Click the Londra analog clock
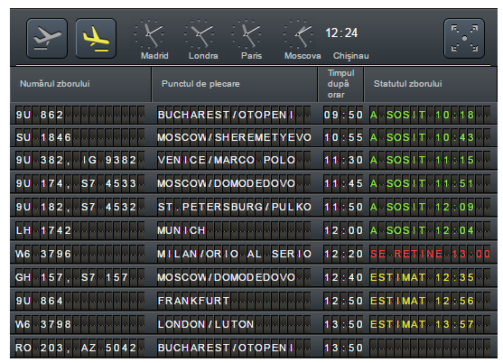This screenshot has height=363, width=503. click(199, 33)
